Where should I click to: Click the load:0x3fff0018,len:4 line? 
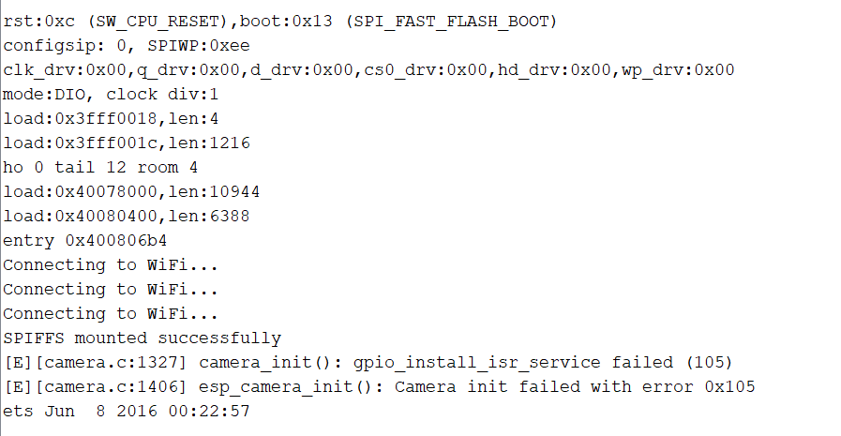pyautogui.click(x=111, y=118)
